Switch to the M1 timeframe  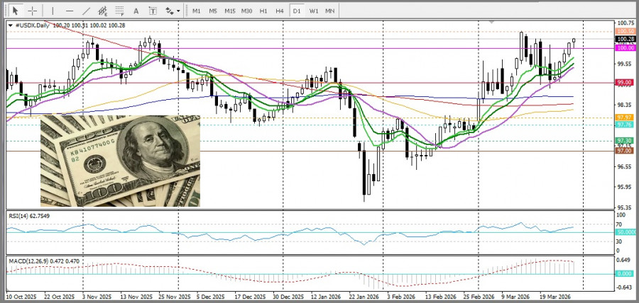[196, 11]
